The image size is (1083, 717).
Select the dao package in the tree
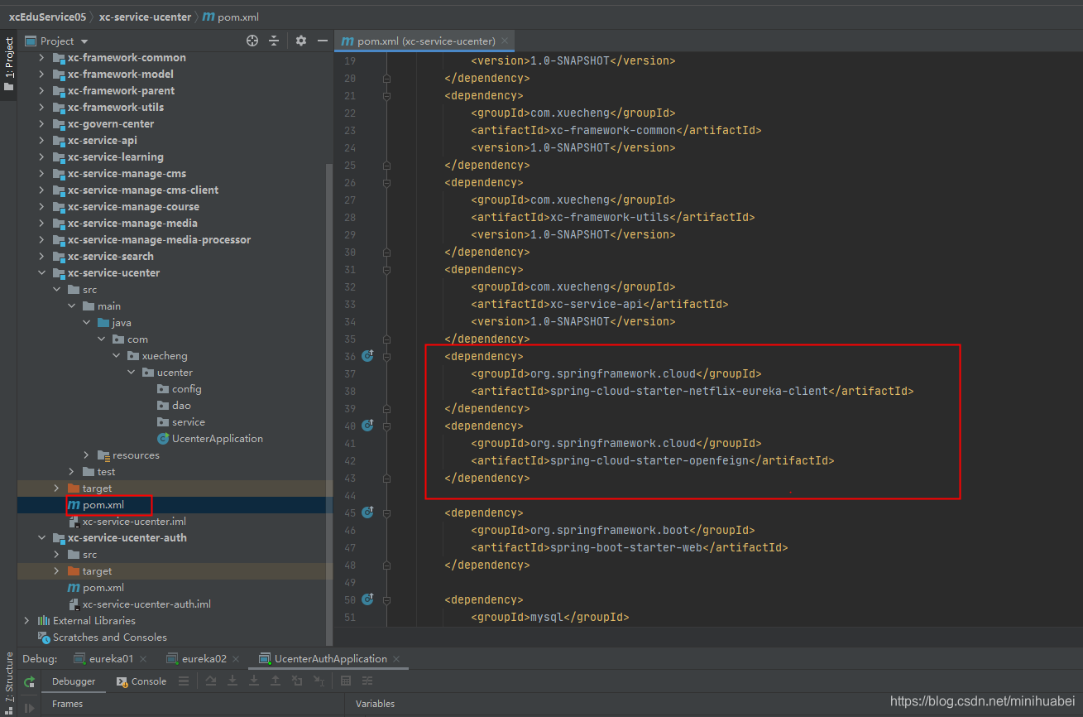tap(174, 405)
